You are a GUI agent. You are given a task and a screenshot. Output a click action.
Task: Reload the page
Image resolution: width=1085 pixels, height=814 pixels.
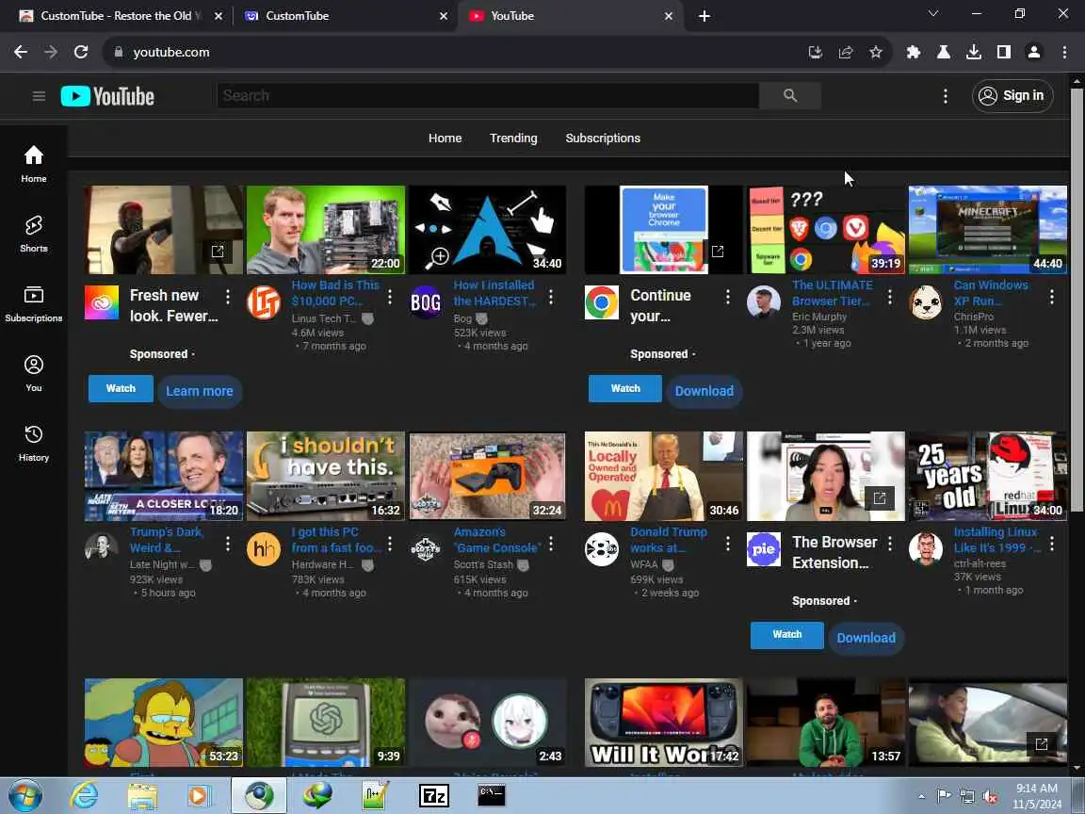(81, 52)
